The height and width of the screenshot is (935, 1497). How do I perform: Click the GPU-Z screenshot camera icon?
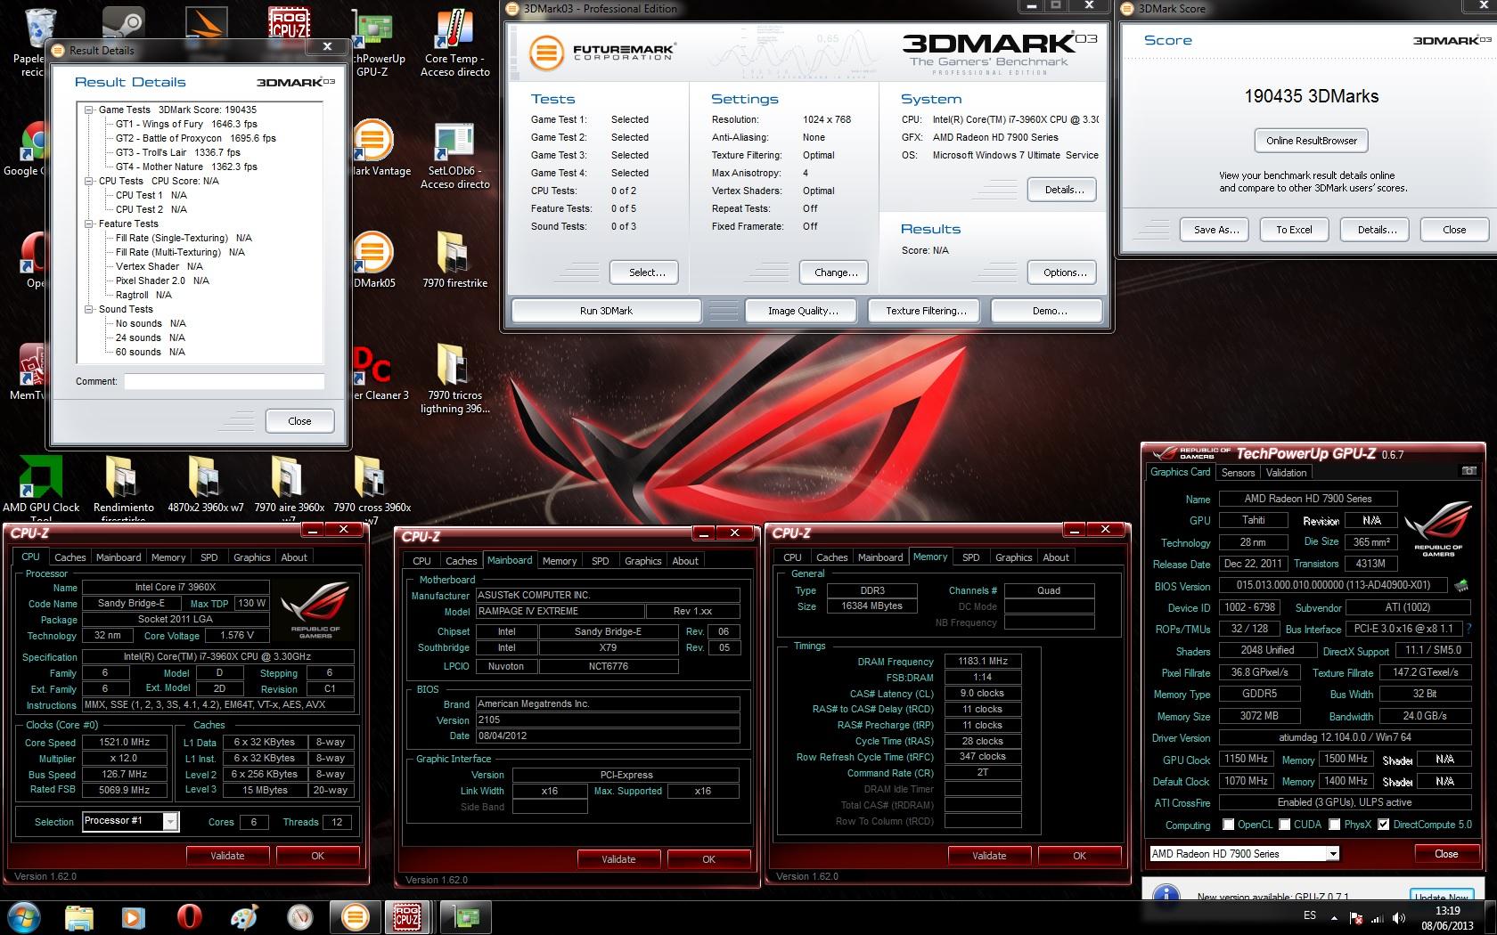tap(1468, 471)
